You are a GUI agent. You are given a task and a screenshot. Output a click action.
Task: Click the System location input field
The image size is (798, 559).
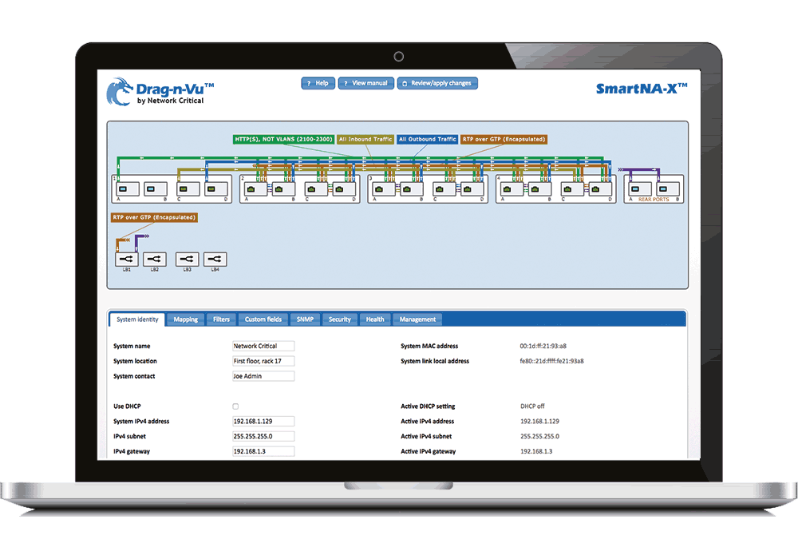[x=263, y=361]
